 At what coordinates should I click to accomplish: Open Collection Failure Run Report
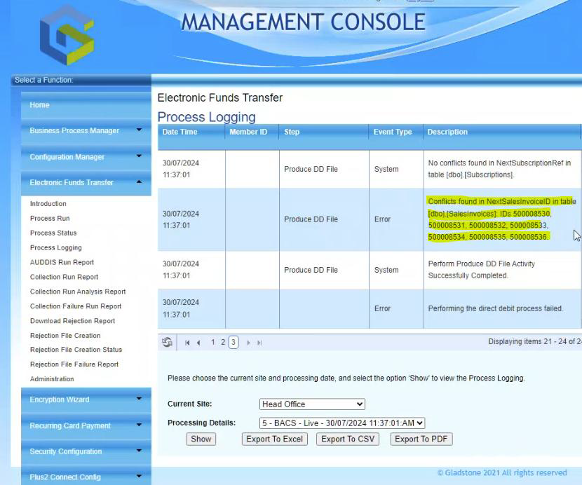(76, 306)
